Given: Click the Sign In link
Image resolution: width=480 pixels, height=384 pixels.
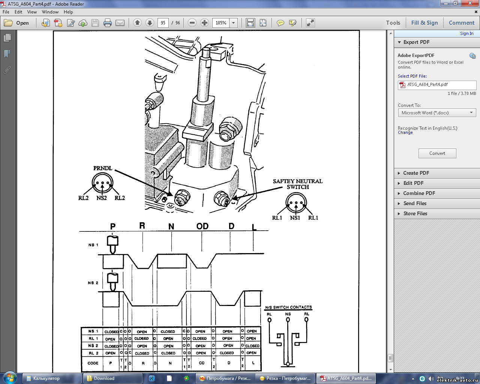Looking at the screenshot, I should coord(466,33).
